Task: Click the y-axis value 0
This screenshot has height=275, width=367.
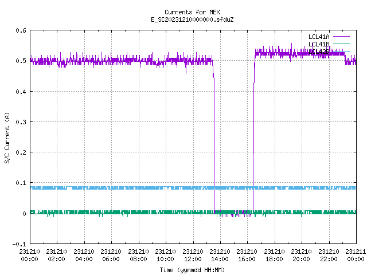Action: tap(24, 214)
